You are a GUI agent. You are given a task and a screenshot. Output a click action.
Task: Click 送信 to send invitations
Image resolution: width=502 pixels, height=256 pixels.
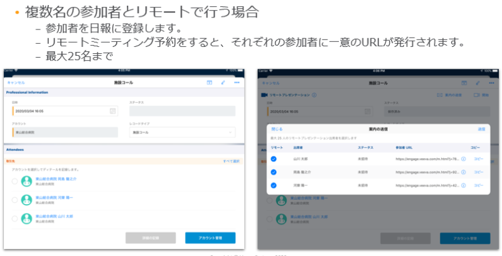(481, 129)
